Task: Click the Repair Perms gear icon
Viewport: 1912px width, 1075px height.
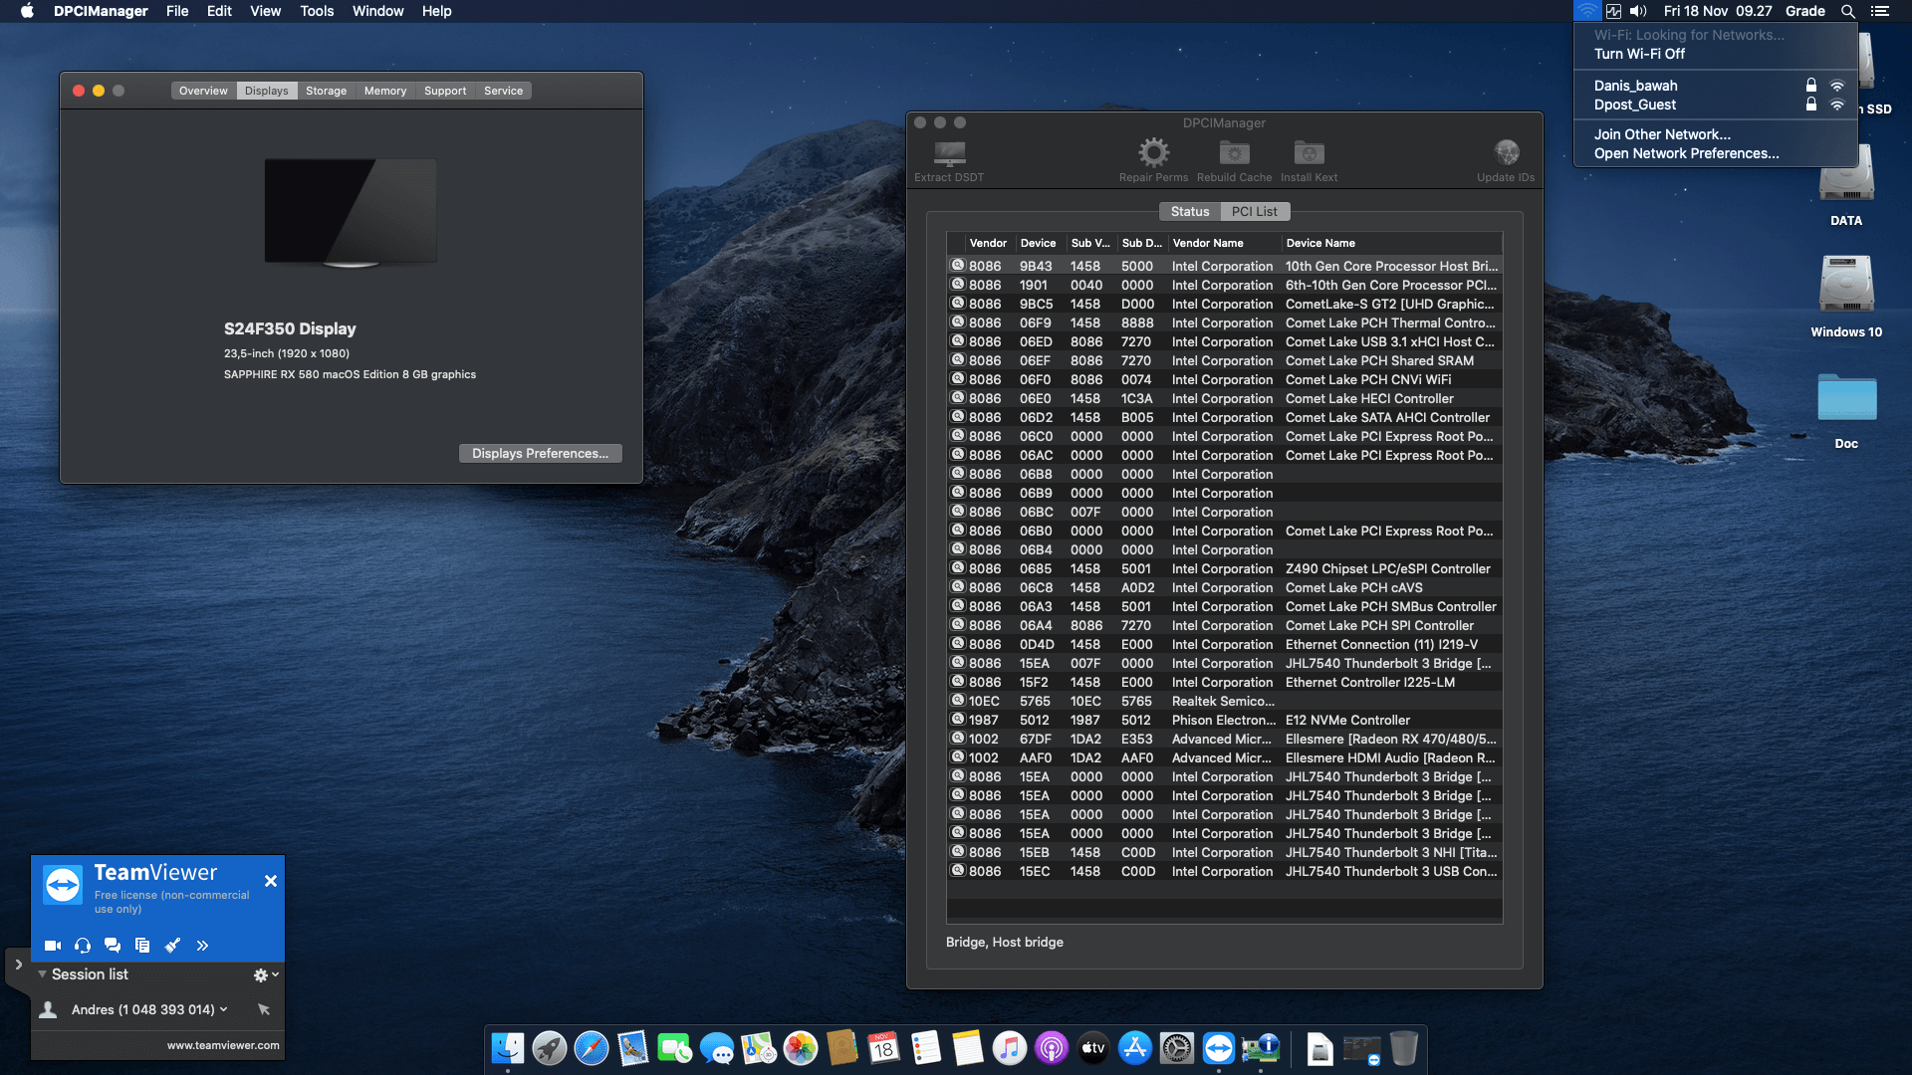Action: [1153, 152]
